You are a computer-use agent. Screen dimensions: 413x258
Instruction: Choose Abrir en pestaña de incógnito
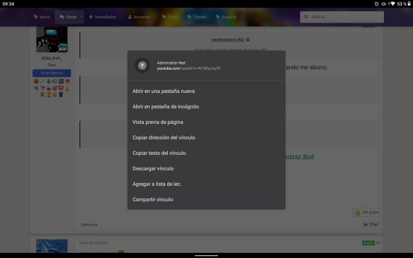[x=165, y=106]
